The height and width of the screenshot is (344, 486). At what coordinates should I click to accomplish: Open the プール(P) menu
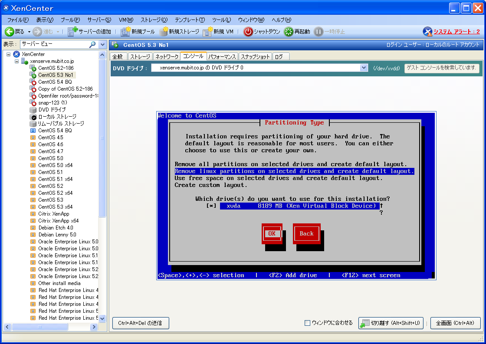(70, 20)
